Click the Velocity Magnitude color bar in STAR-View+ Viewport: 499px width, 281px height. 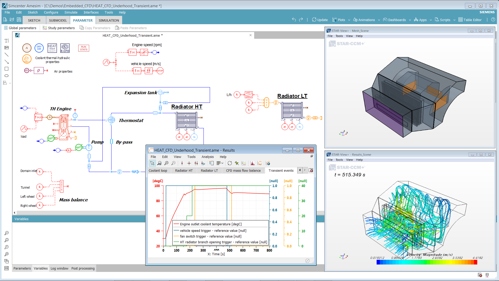point(426,262)
